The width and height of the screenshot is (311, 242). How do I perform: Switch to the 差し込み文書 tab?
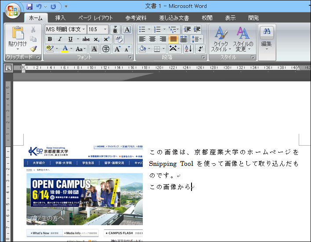coord(174,18)
